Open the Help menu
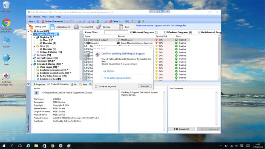Viewport: 265px width, 149px height. tap(58, 17)
